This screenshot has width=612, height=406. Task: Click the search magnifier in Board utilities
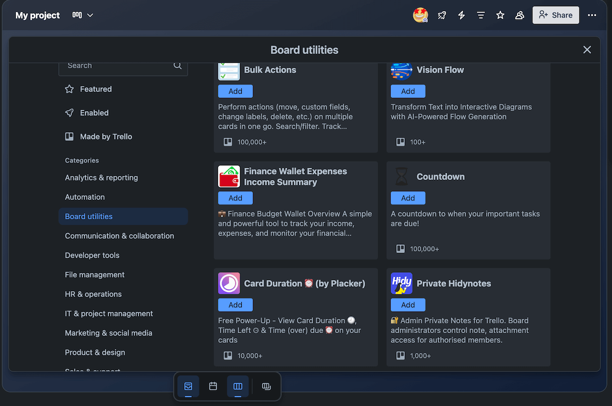[177, 65]
